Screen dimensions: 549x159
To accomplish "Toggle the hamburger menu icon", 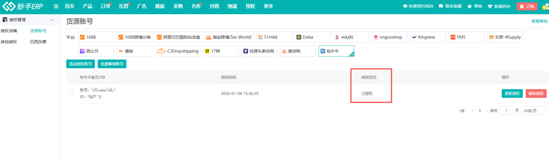I will (56, 6).
